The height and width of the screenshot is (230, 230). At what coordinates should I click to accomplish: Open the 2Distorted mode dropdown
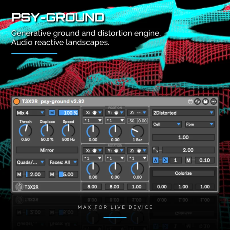click(x=183, y=113)
